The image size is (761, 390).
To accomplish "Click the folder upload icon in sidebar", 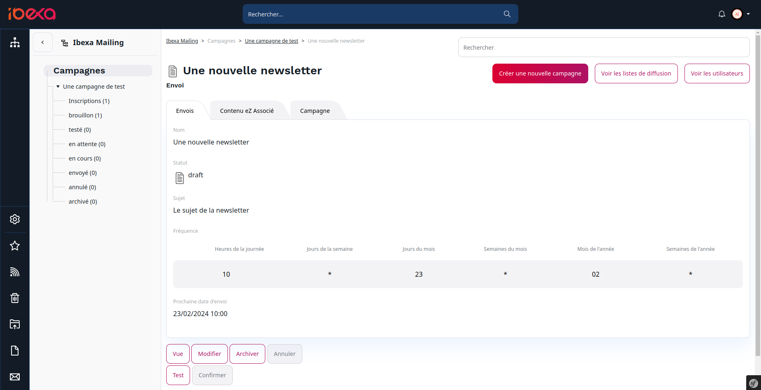I will 15,324.
